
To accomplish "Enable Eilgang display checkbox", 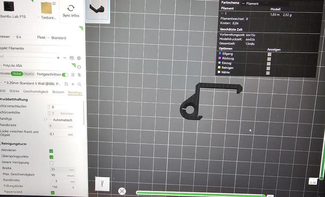I will pyautogui.click(x=269, y=54).
